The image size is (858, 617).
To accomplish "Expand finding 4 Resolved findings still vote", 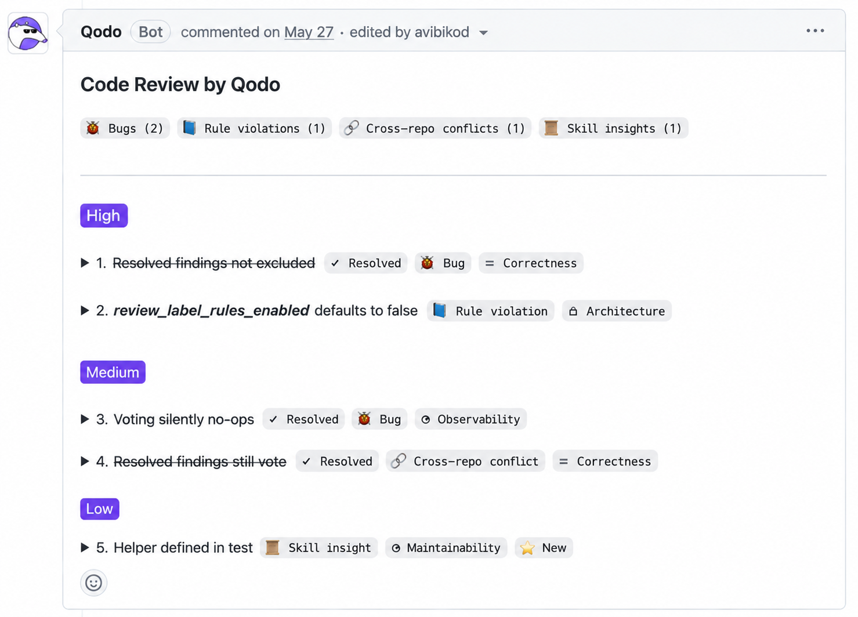I will click(x=85, y=461).
